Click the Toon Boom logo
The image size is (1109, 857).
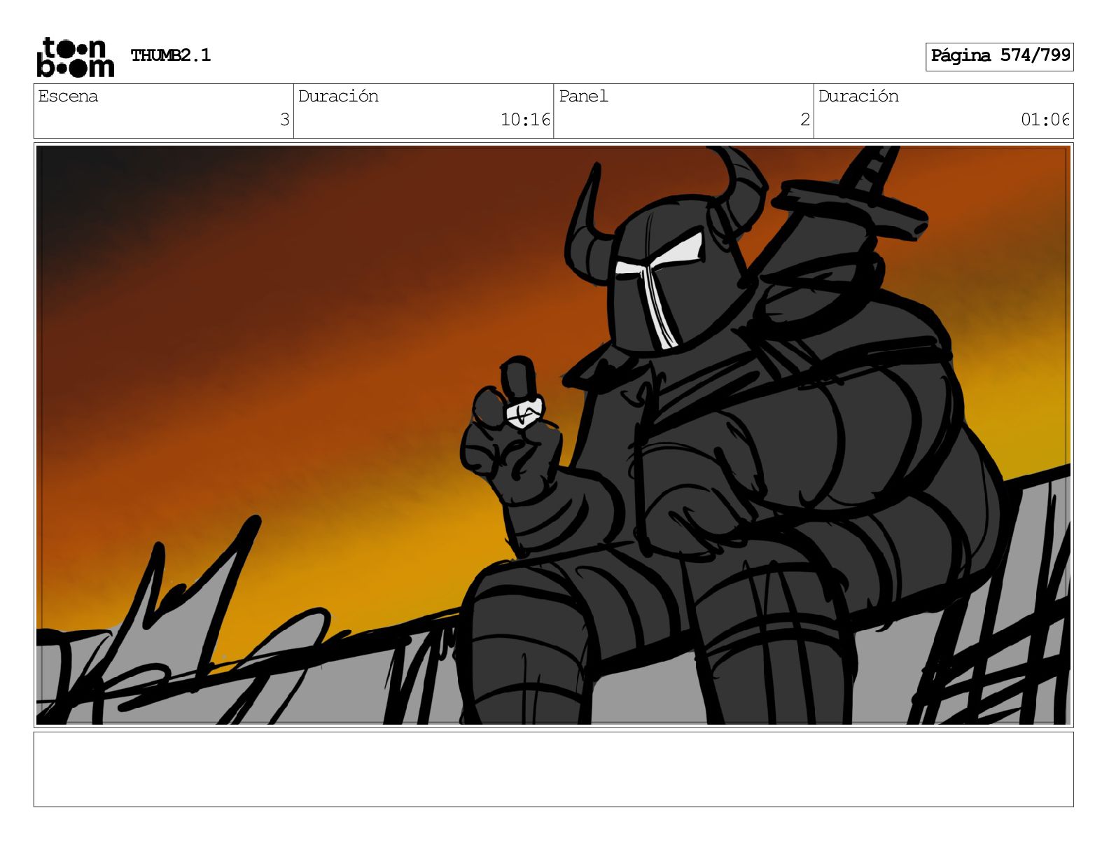tap(75, 57)
